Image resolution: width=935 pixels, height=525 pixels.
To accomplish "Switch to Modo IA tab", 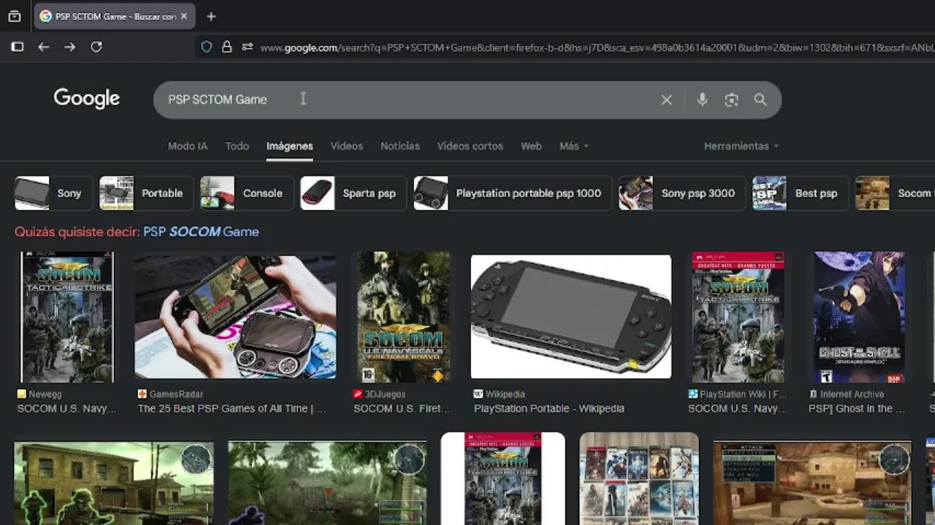I will (188, 146).
